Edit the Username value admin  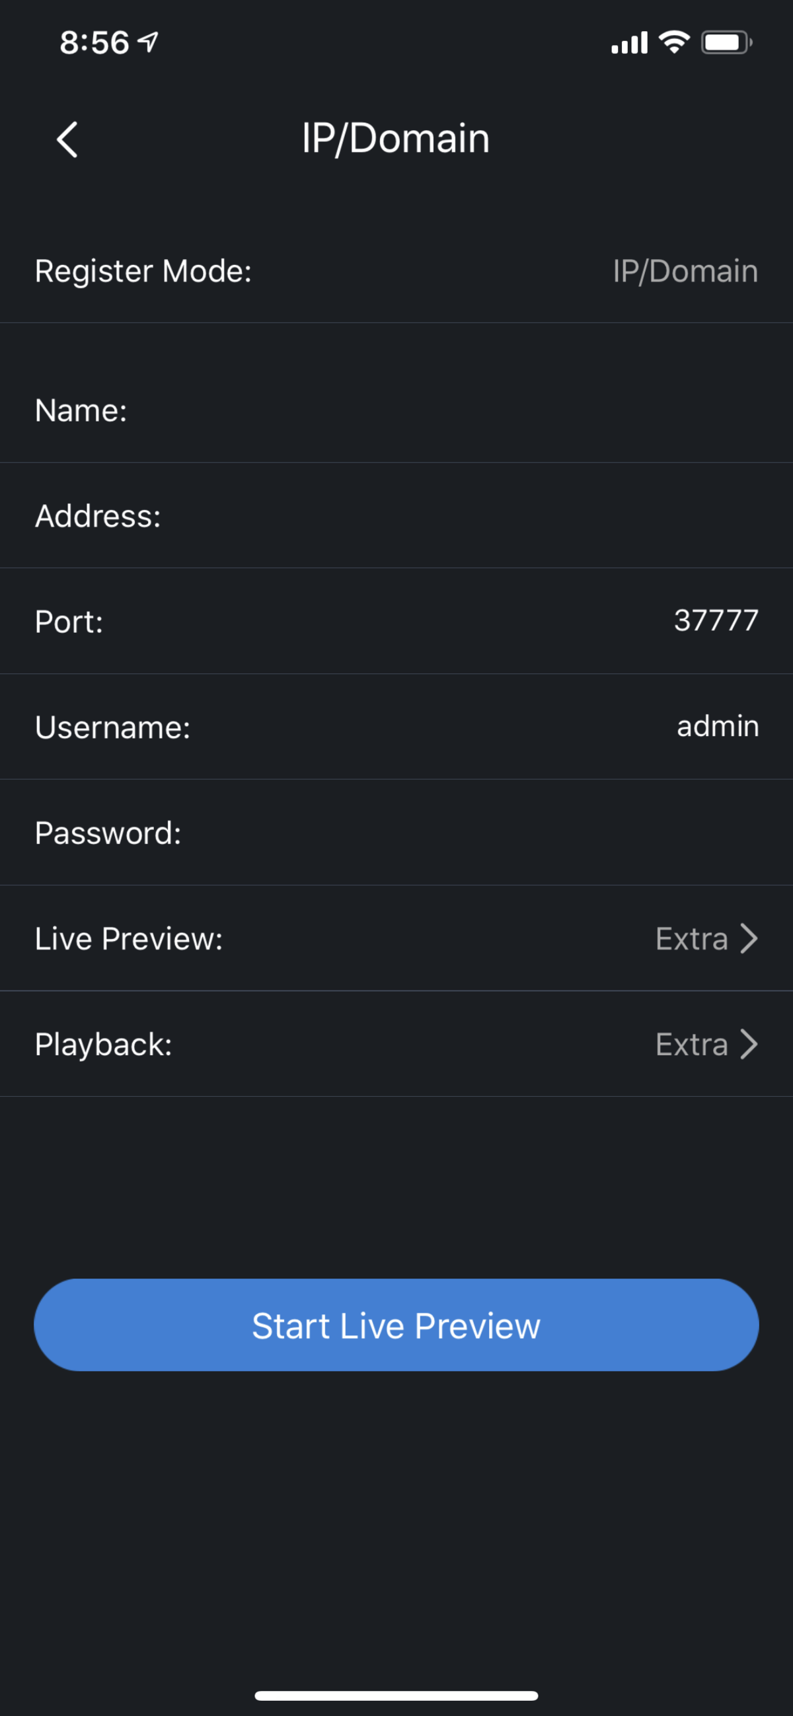click(717, 726)
